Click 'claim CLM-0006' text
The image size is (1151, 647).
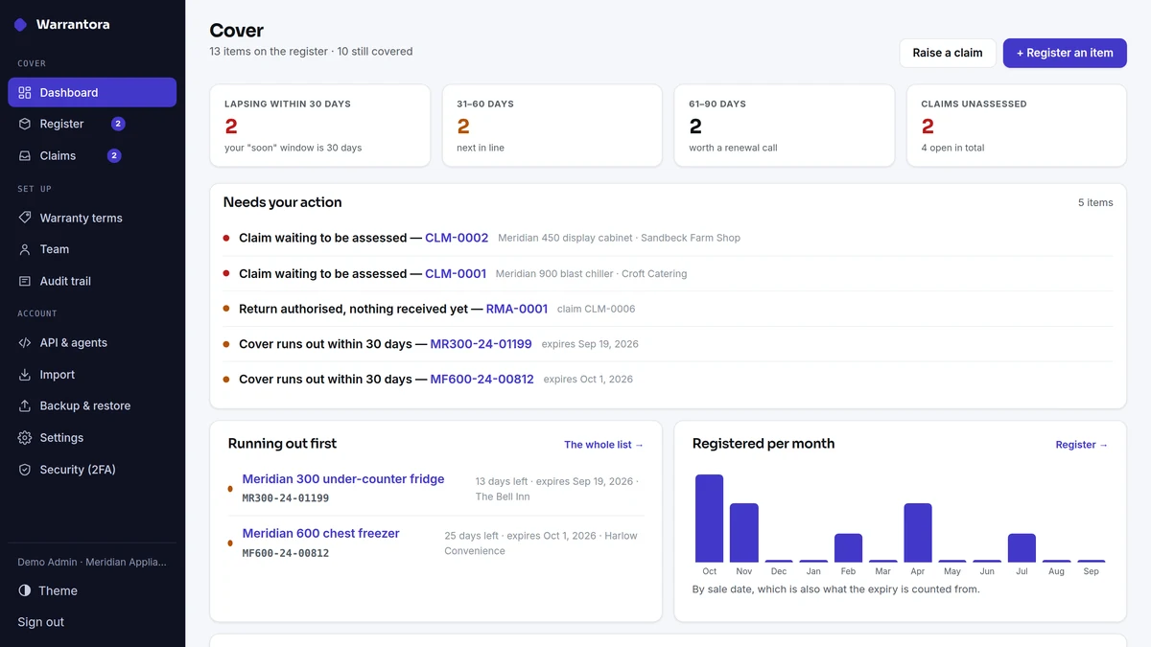pos(596,309)
